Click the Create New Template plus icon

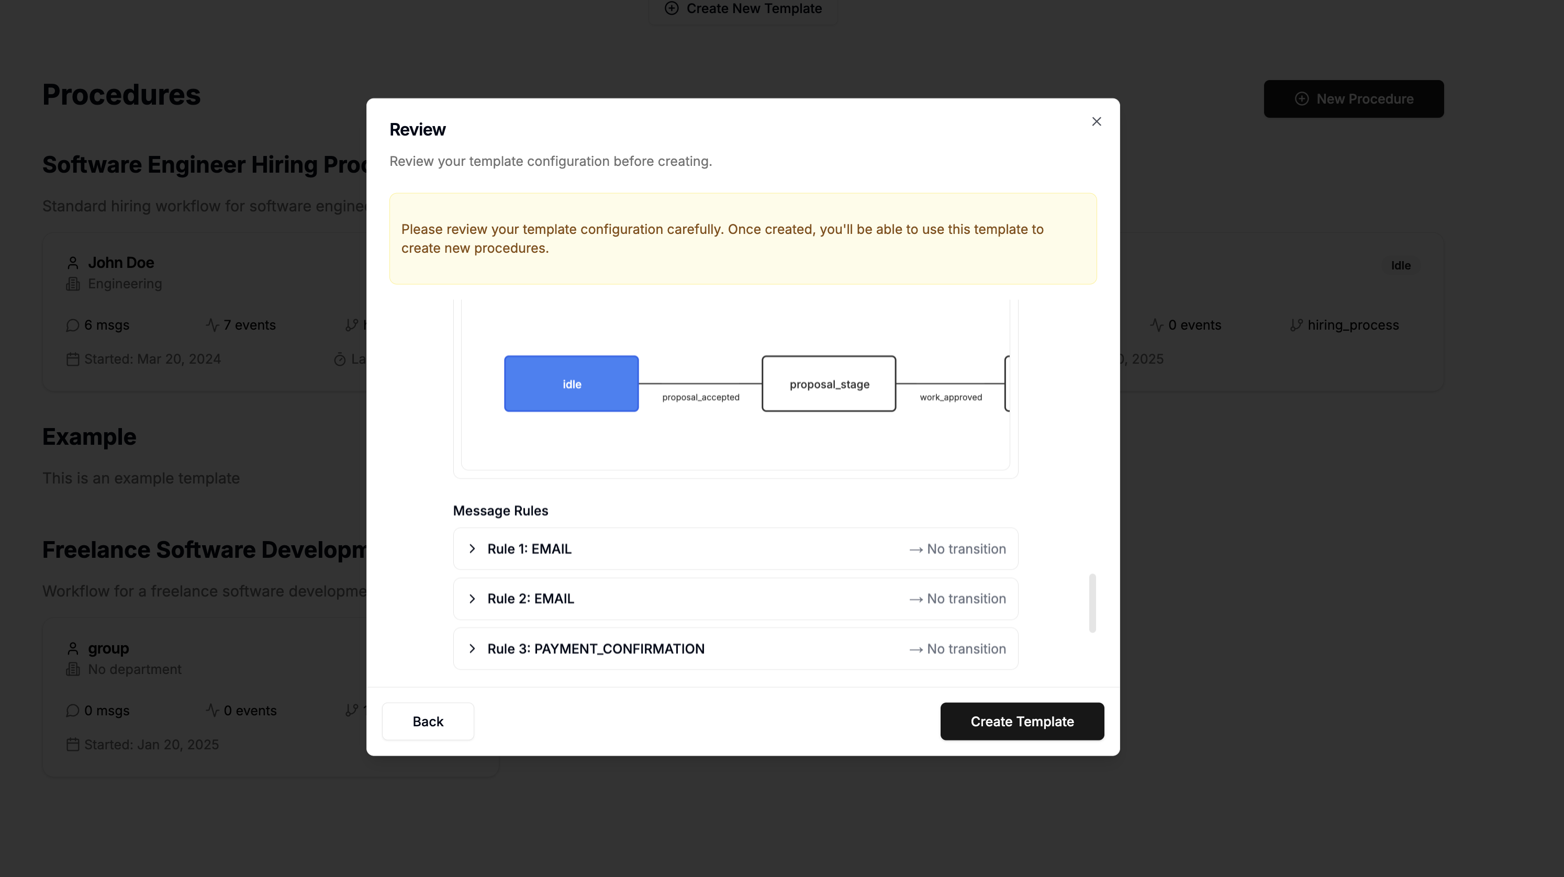tap(671, 8)
